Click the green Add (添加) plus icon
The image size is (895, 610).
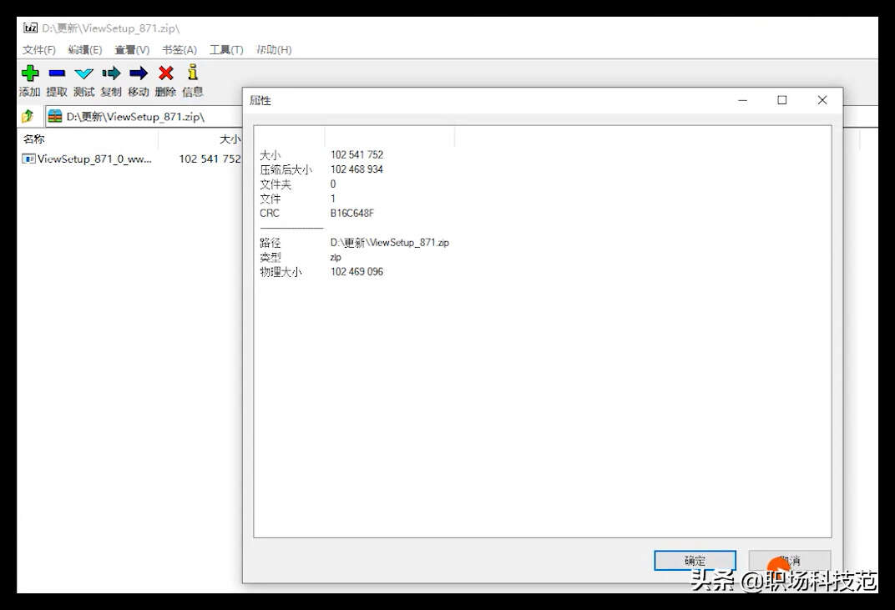[x=30, y=73]
